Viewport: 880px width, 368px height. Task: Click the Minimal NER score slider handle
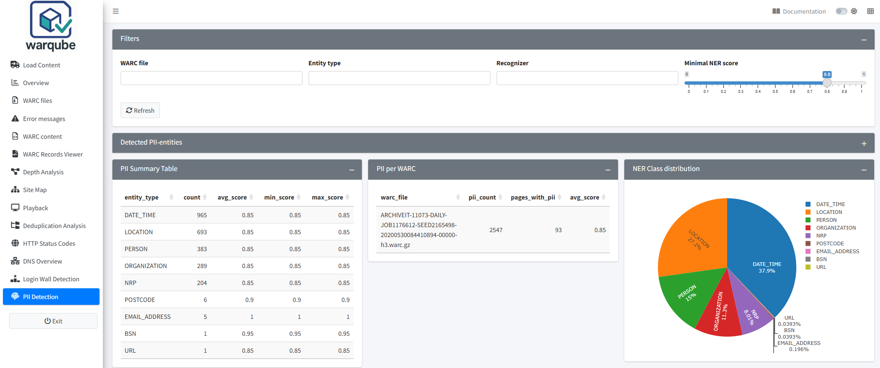click(x=827, y=83)
